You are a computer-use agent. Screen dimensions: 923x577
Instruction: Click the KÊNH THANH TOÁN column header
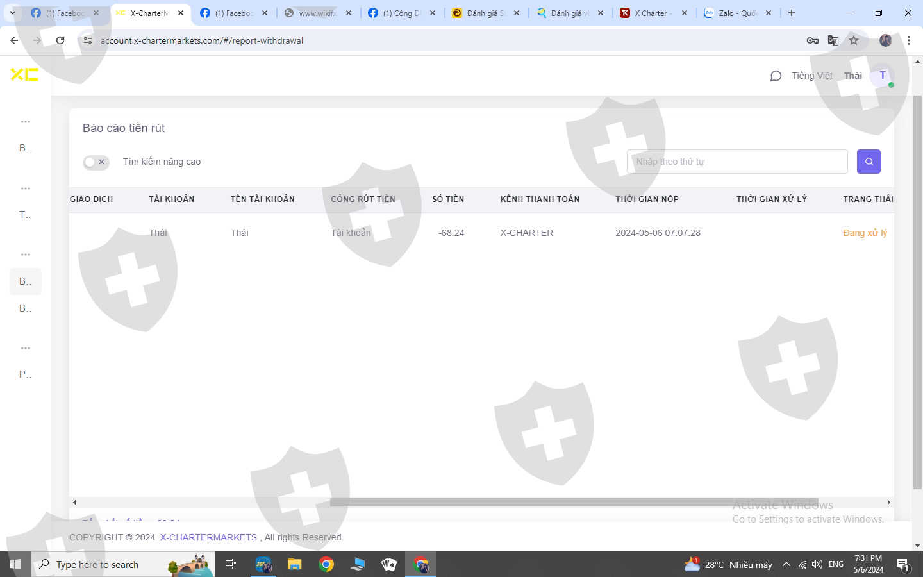coord(540,199)
